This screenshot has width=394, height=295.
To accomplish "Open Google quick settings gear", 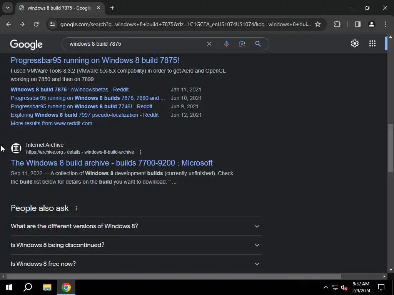I will (354, 44).
